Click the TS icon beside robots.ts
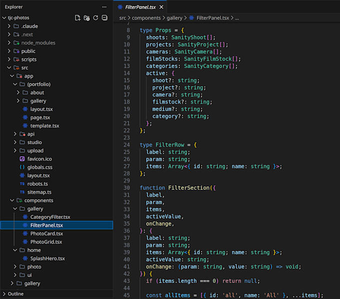 tap(22, 184)
